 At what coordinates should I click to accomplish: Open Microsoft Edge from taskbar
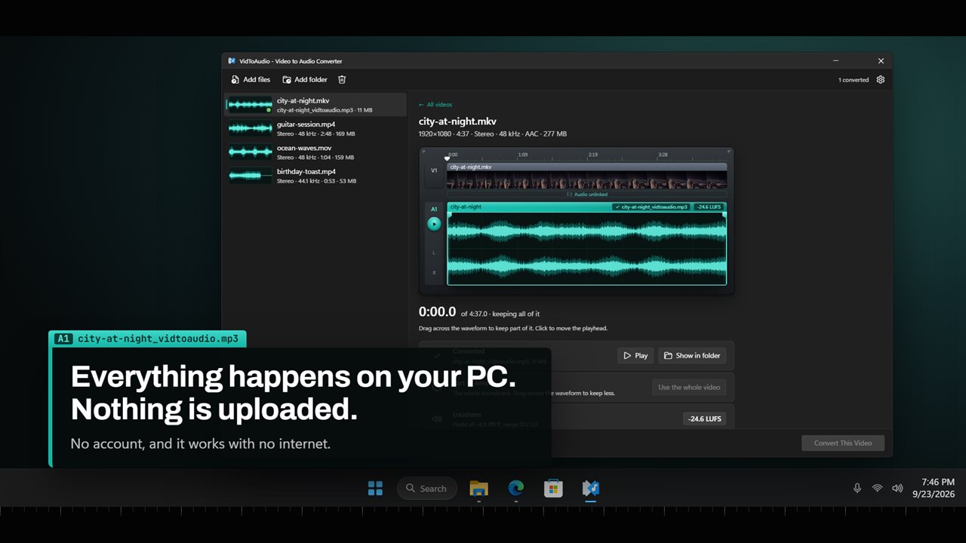coord(516,489)
